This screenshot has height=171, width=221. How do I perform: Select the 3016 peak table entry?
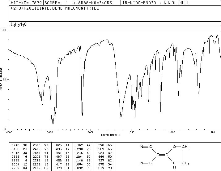pos(19,153)
